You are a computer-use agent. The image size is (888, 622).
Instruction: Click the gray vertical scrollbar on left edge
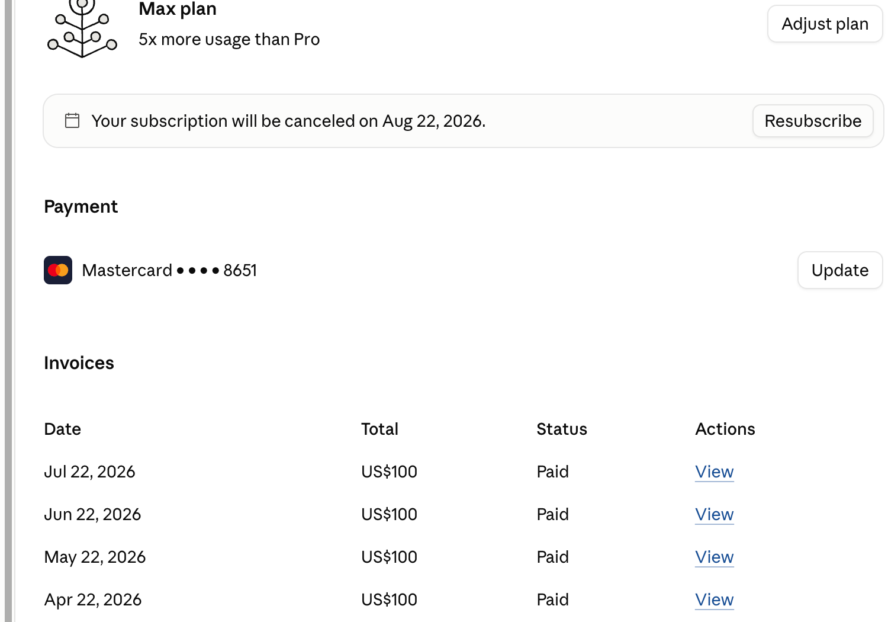pos(8,311)
